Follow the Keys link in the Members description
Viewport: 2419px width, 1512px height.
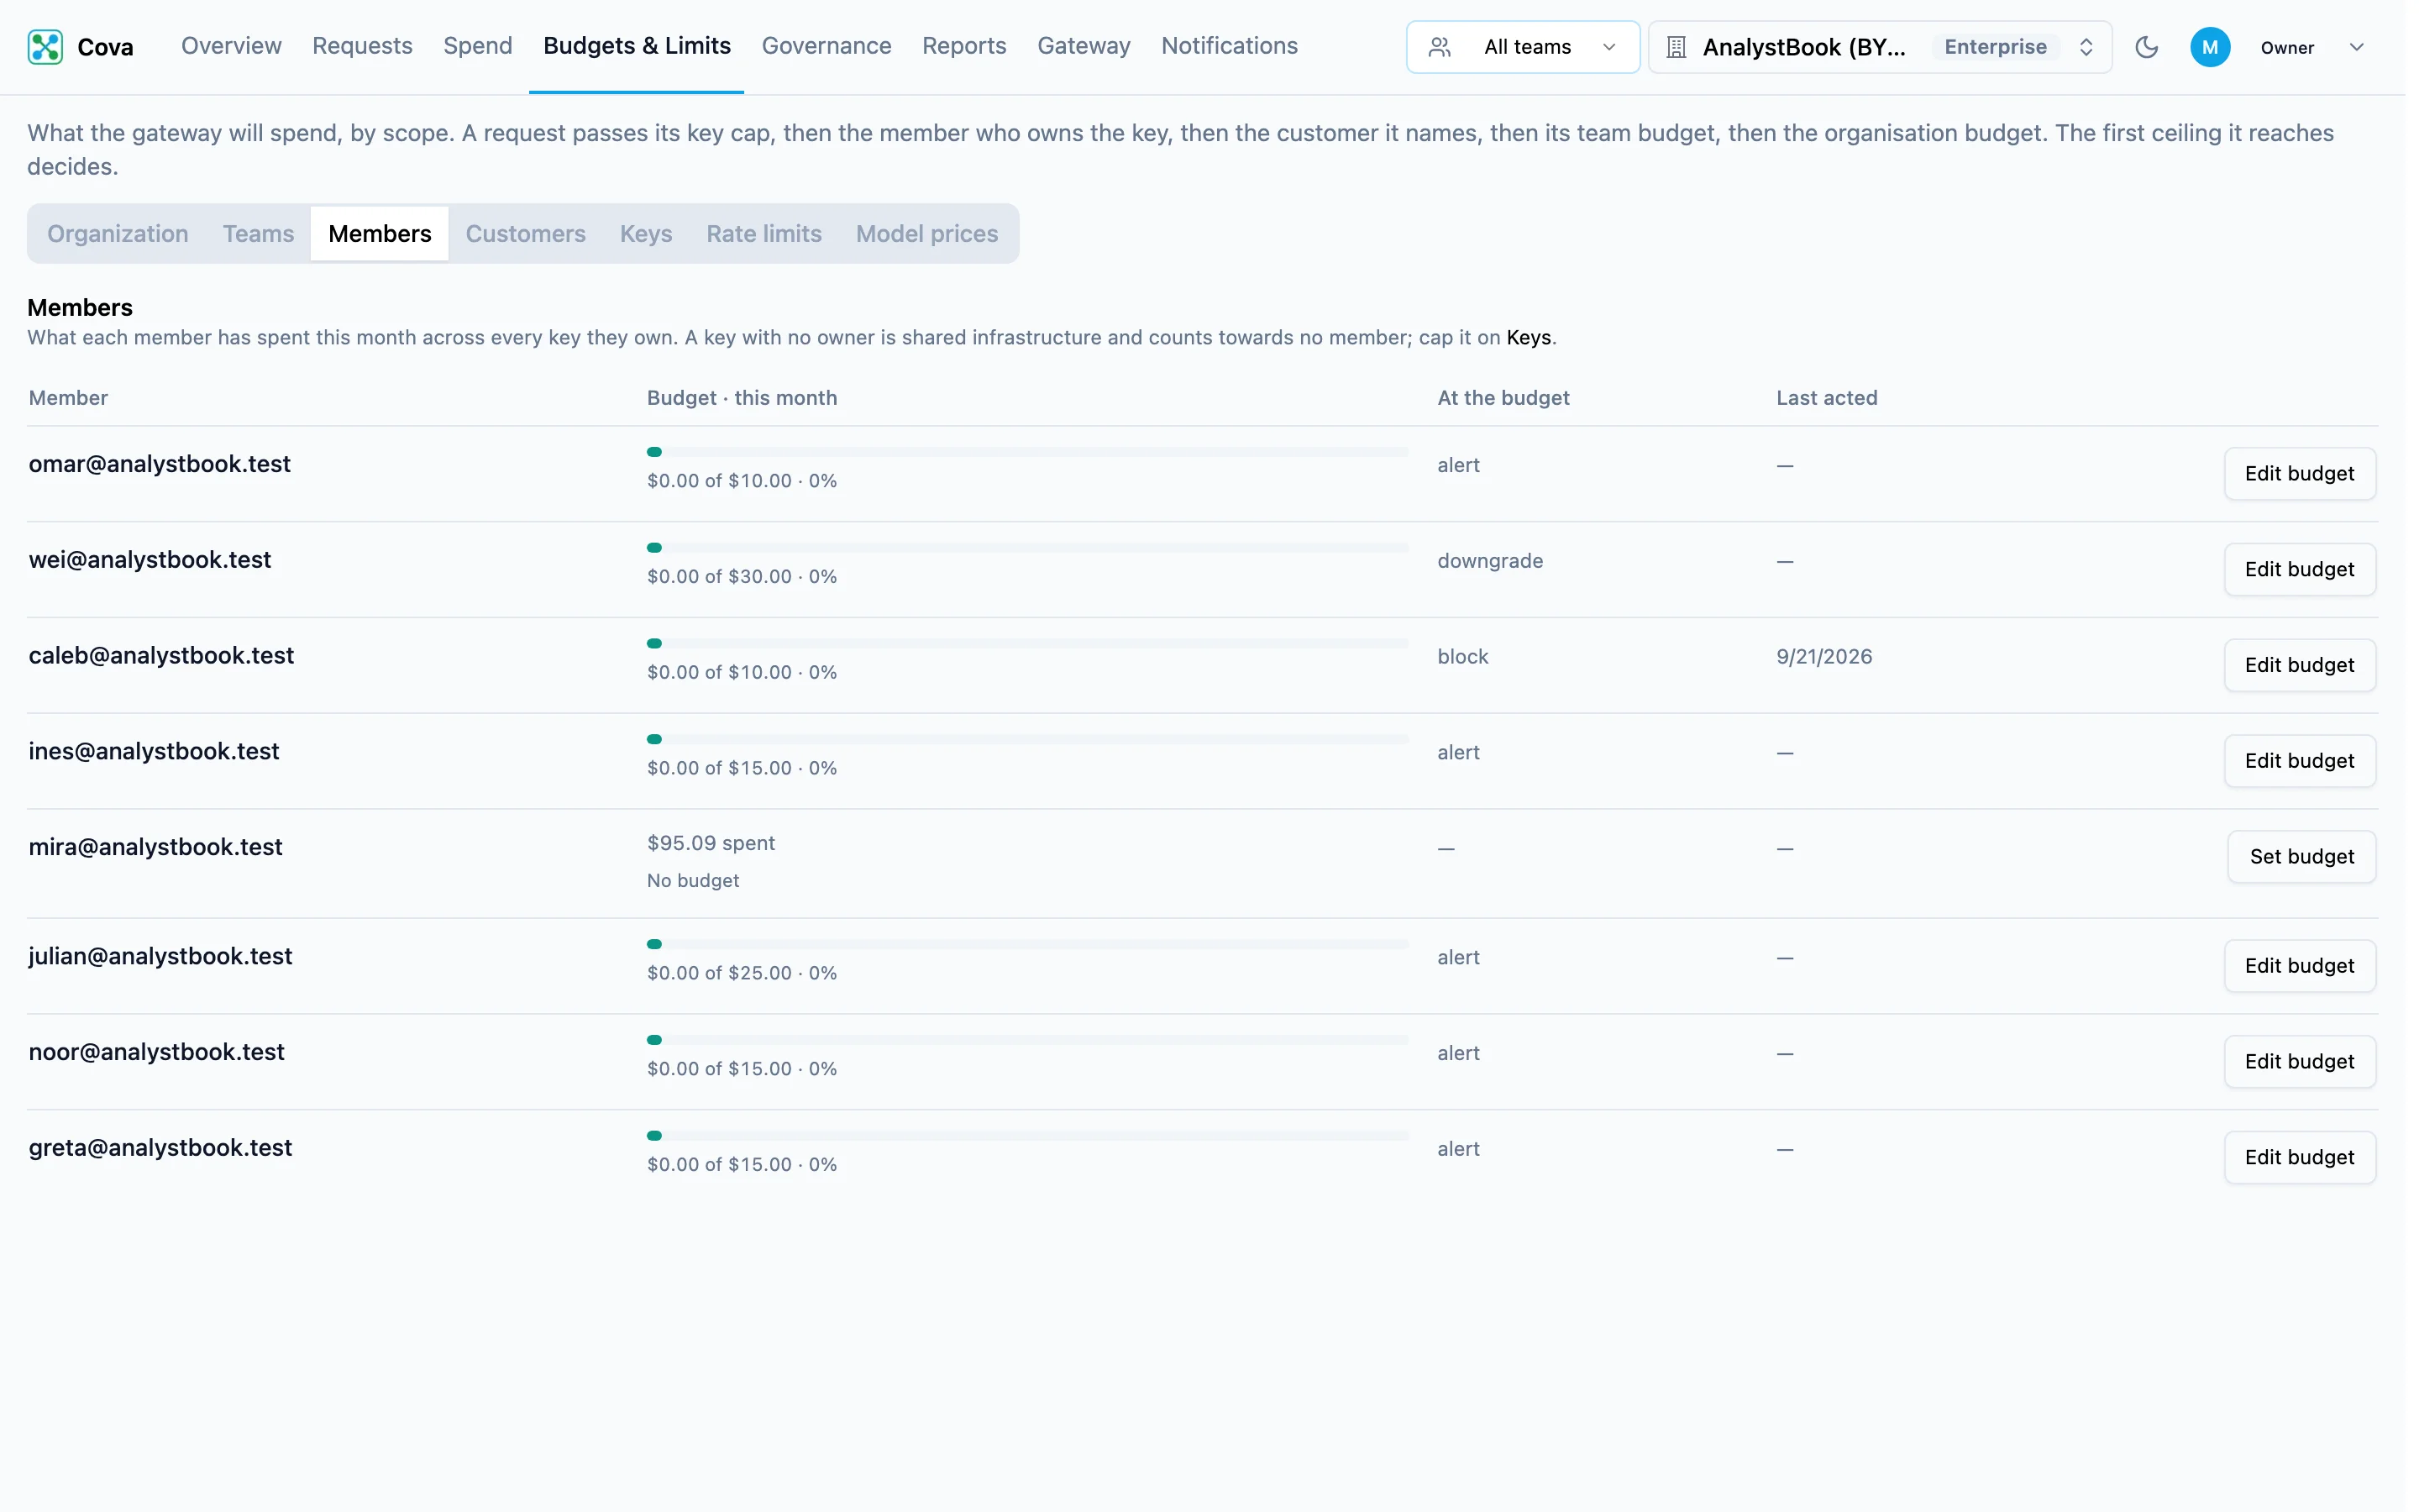pos(1529,338)
